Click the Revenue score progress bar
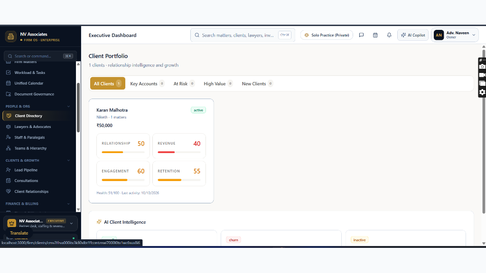Screen dimensions: 486x273 point(179,152)
